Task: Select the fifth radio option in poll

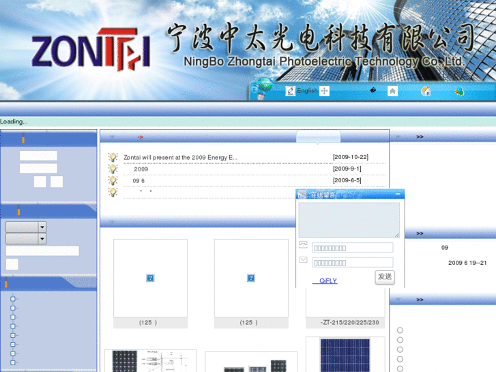Action: coord(400,369)
